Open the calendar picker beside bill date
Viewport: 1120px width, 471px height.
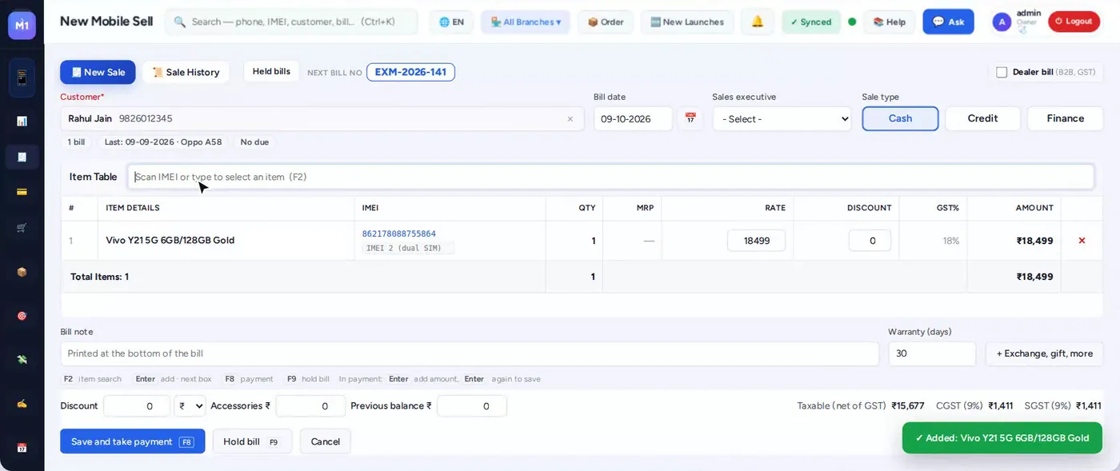[x=690, y=118]
